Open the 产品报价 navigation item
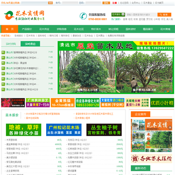This screenshot has height=175, width=175. (x=27, y=29)
